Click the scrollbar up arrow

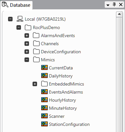119,14
